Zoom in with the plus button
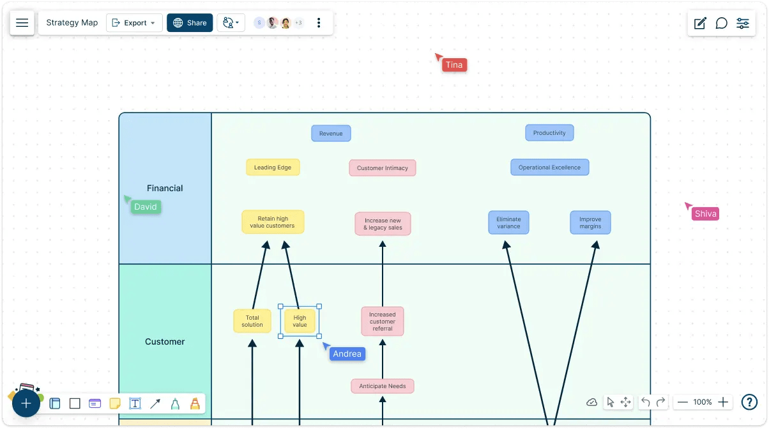 tap(723, 402)
